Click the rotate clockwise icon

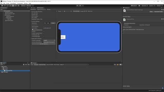coord(86,11)
